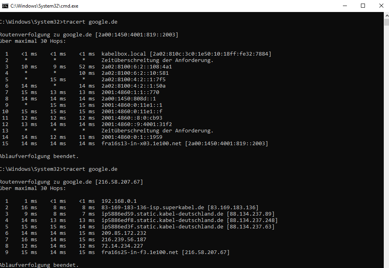Click fra16s25-in-f3.1e100.net hostname
Image resolution: width=389 pixels, height=268 pixels.
140,252
